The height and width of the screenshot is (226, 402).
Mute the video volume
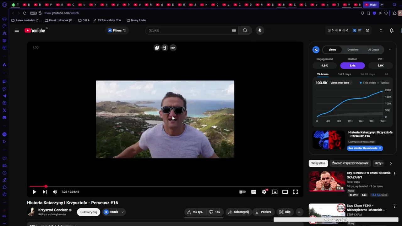pos(55,192)
